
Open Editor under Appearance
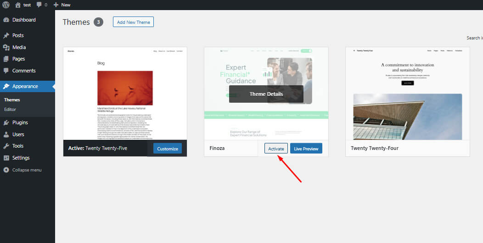[x=10, y=109]
